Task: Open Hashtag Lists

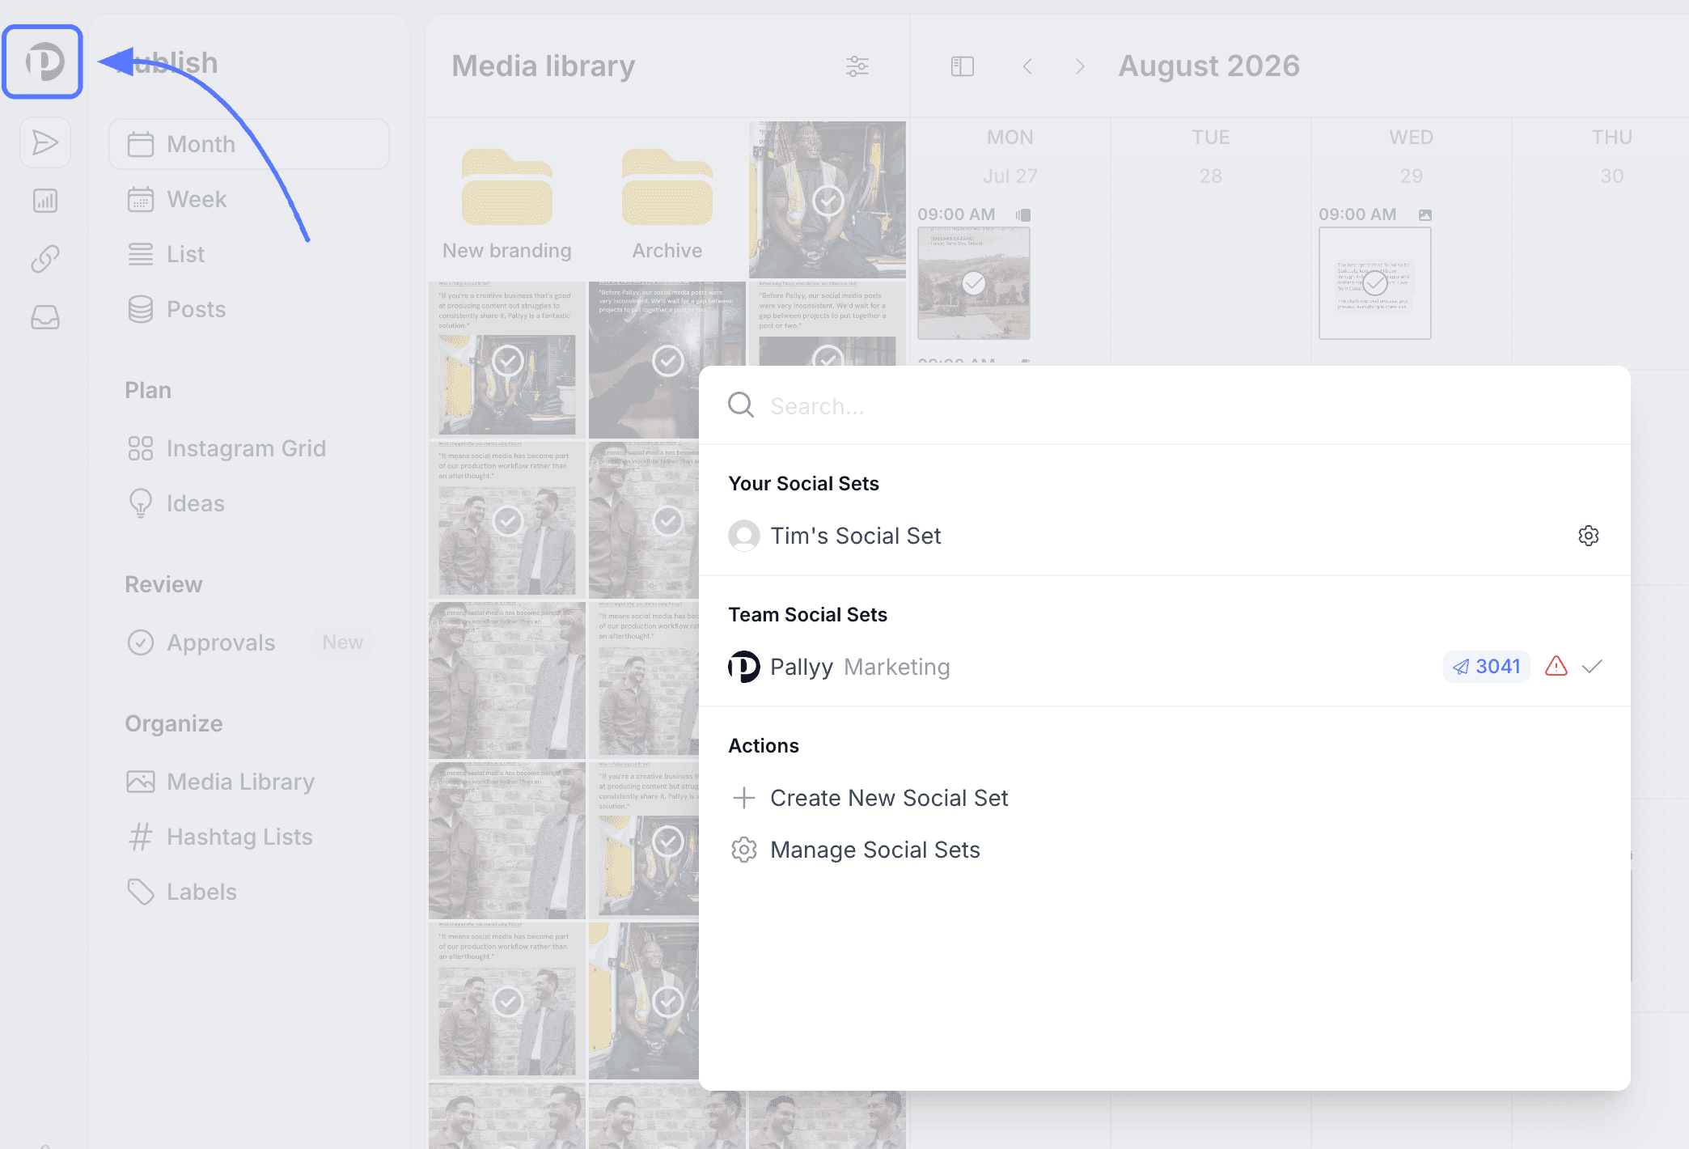Action: coord(249,837)
